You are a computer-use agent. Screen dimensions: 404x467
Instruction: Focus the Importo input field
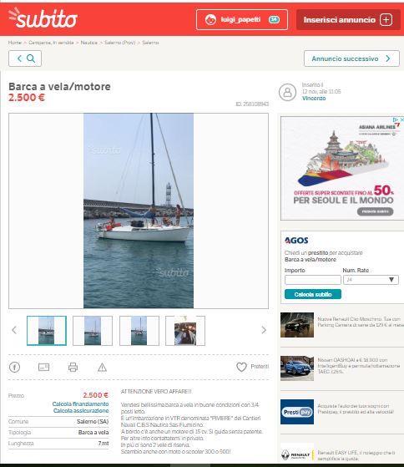tap(313, 280)
